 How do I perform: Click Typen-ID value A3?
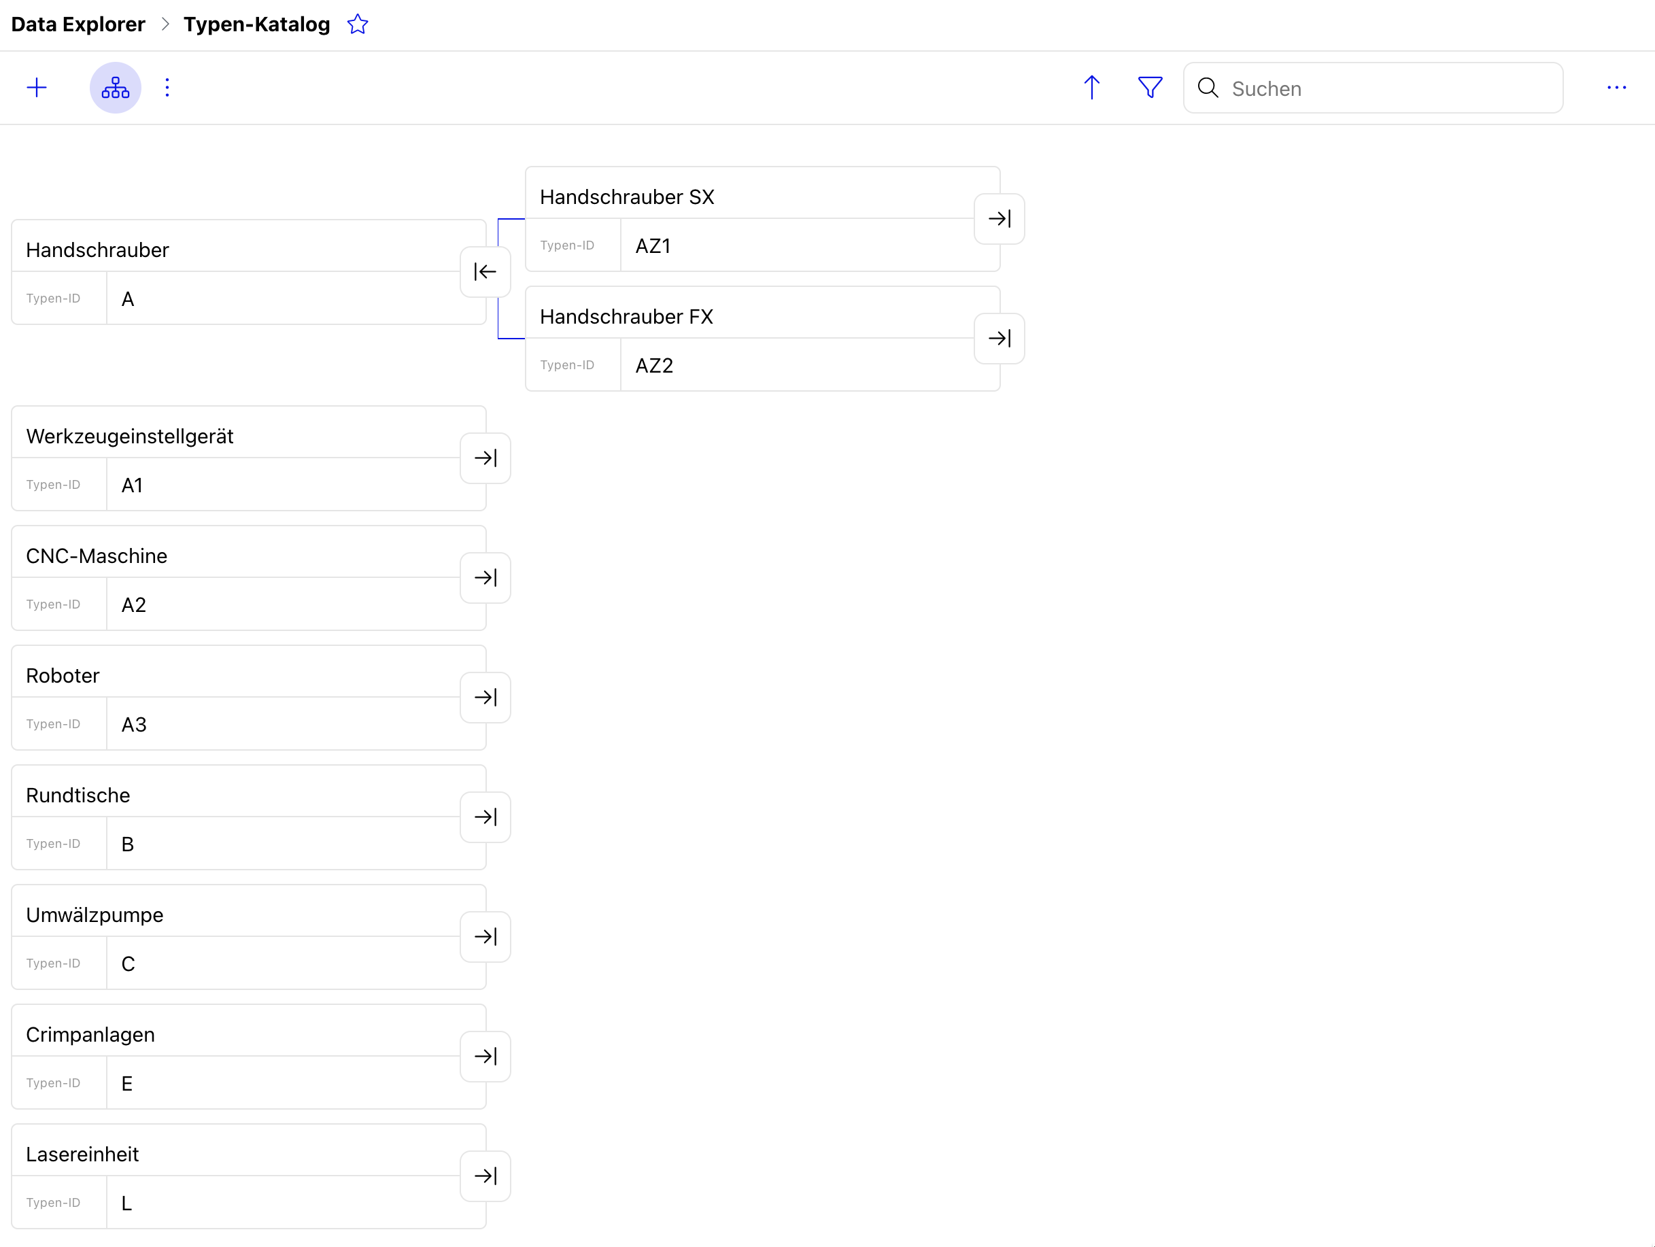click(x=133, y=725)
